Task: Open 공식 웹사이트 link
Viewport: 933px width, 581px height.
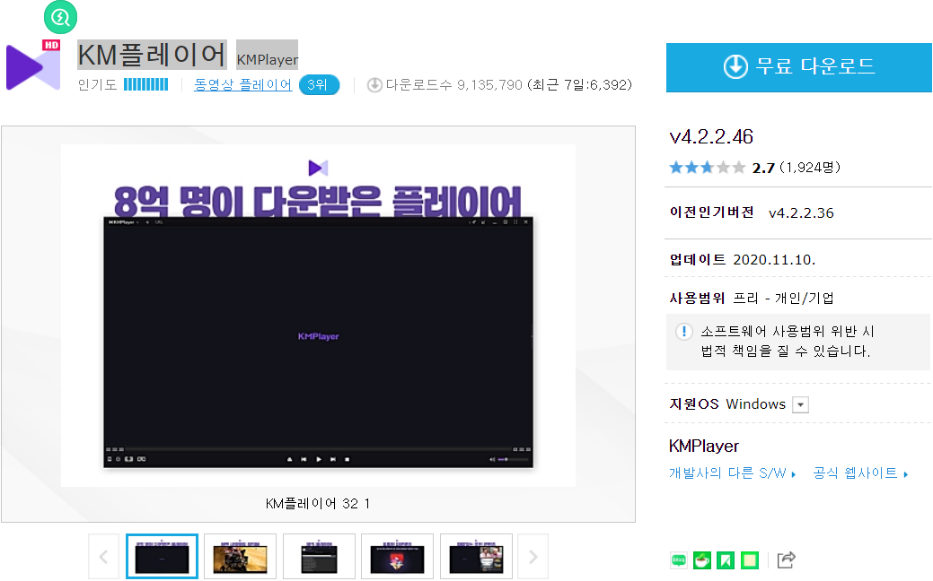Action: (x=860, y=473)
